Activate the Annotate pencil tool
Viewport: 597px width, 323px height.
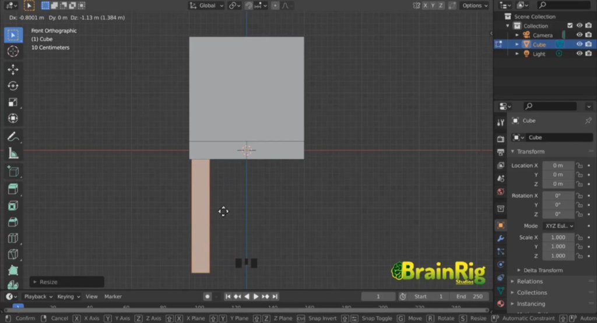tap(13, 137)
